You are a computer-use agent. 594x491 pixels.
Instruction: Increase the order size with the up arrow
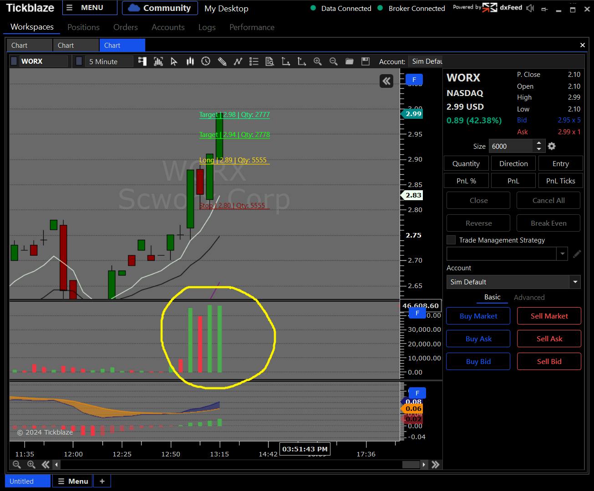539,143
